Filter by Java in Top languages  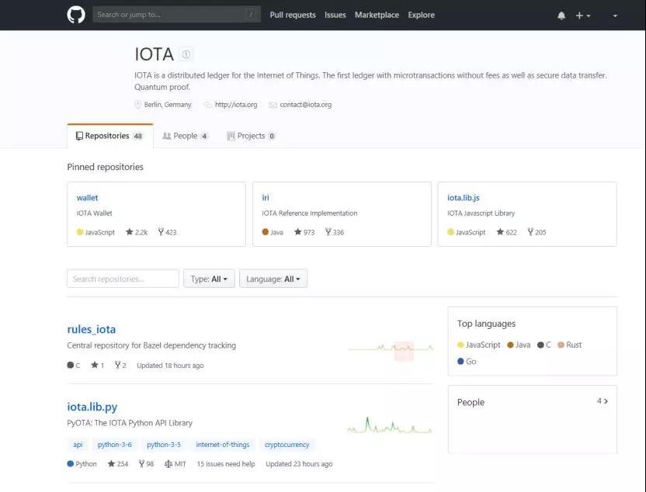pos(519,345)
